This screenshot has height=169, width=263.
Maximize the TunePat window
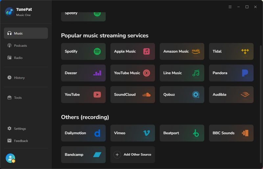(247, 7)
